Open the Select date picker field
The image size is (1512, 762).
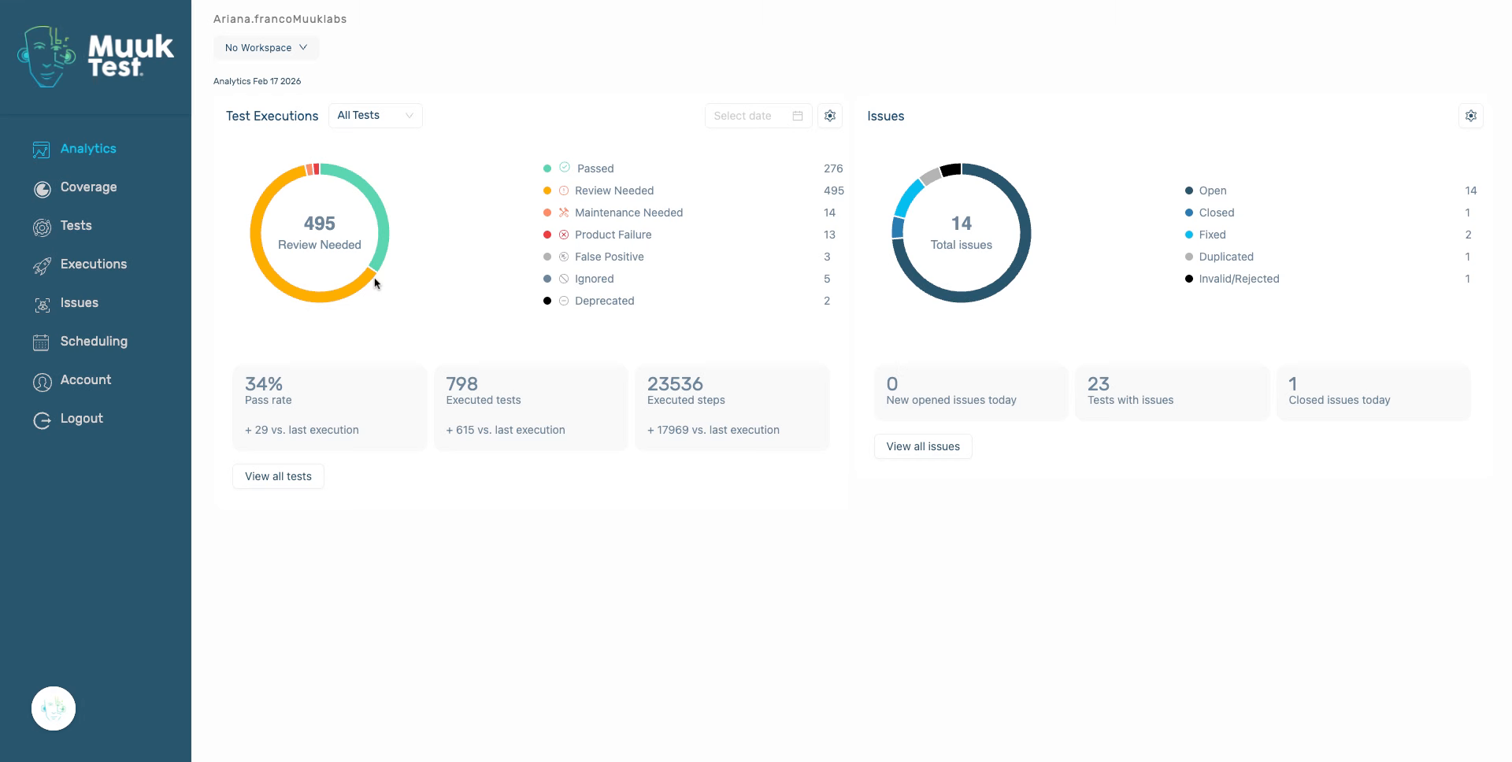coord(758,116)
